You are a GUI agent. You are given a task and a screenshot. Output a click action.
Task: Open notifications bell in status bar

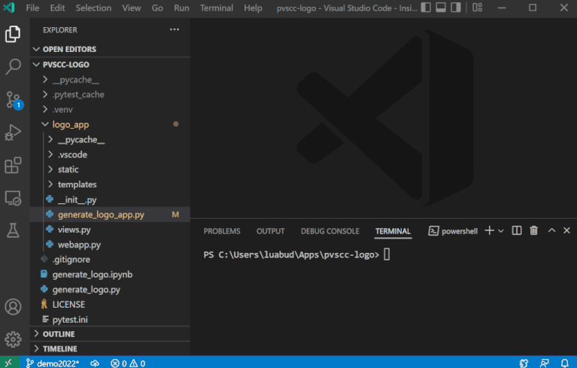click(564, 363)
